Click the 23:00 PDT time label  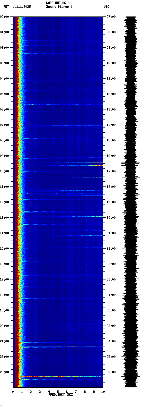pos(4,372)
